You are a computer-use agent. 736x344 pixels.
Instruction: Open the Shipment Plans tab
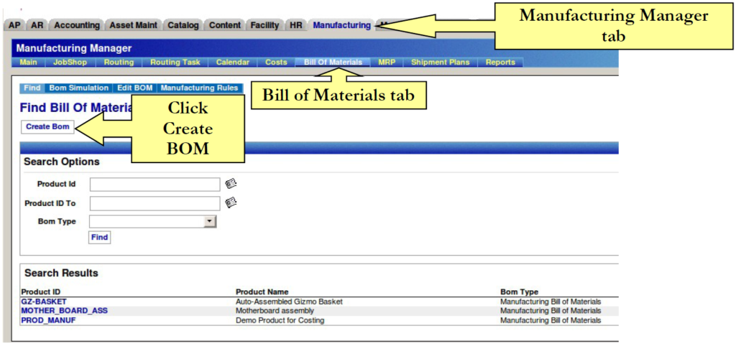pos(440,62)
